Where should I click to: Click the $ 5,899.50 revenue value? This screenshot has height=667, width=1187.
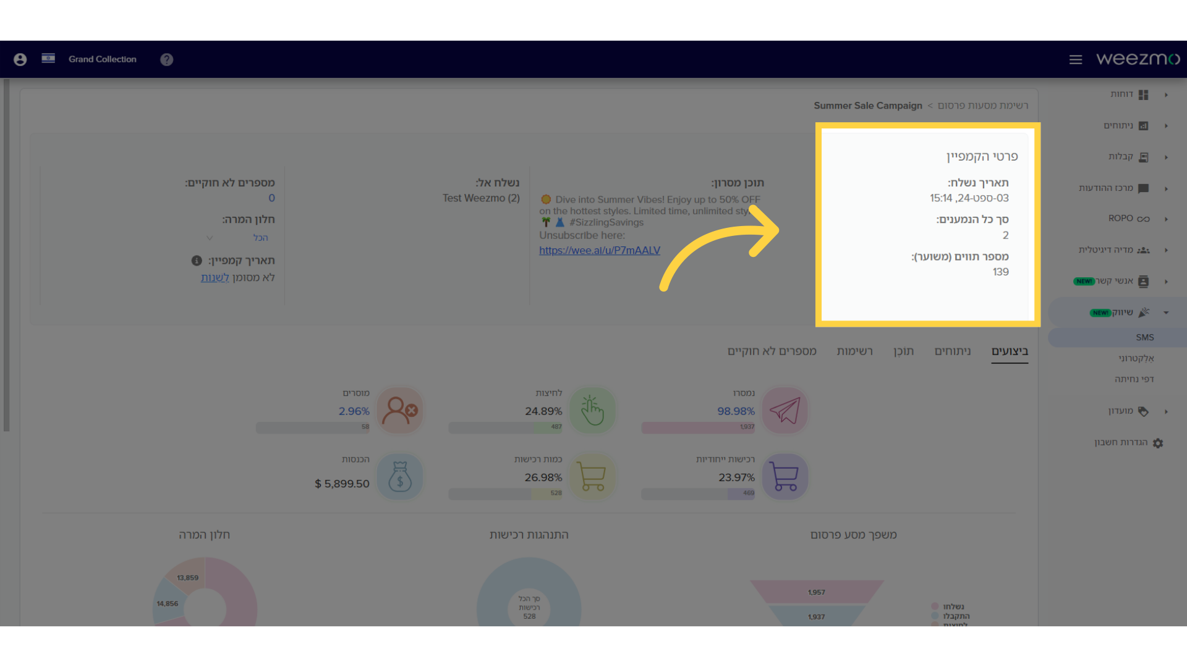click(342, 484)
